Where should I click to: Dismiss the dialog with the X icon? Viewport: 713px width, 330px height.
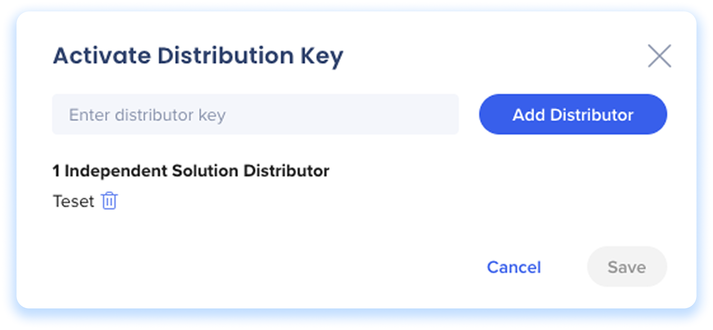(x=659, y=56)
